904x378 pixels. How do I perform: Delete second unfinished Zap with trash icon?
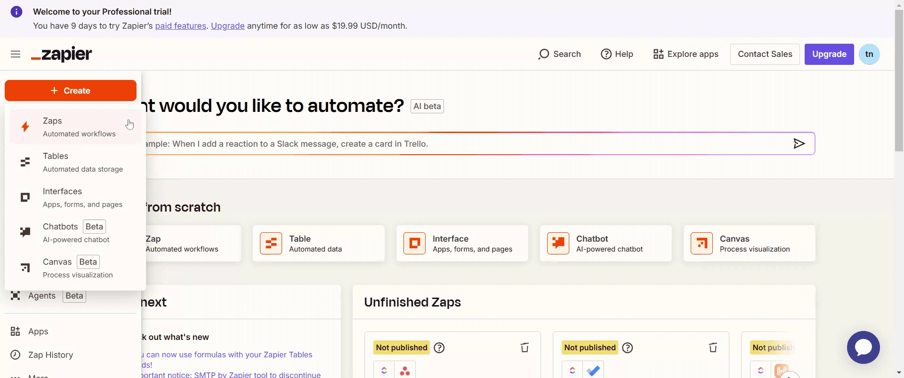click(713, 347)
